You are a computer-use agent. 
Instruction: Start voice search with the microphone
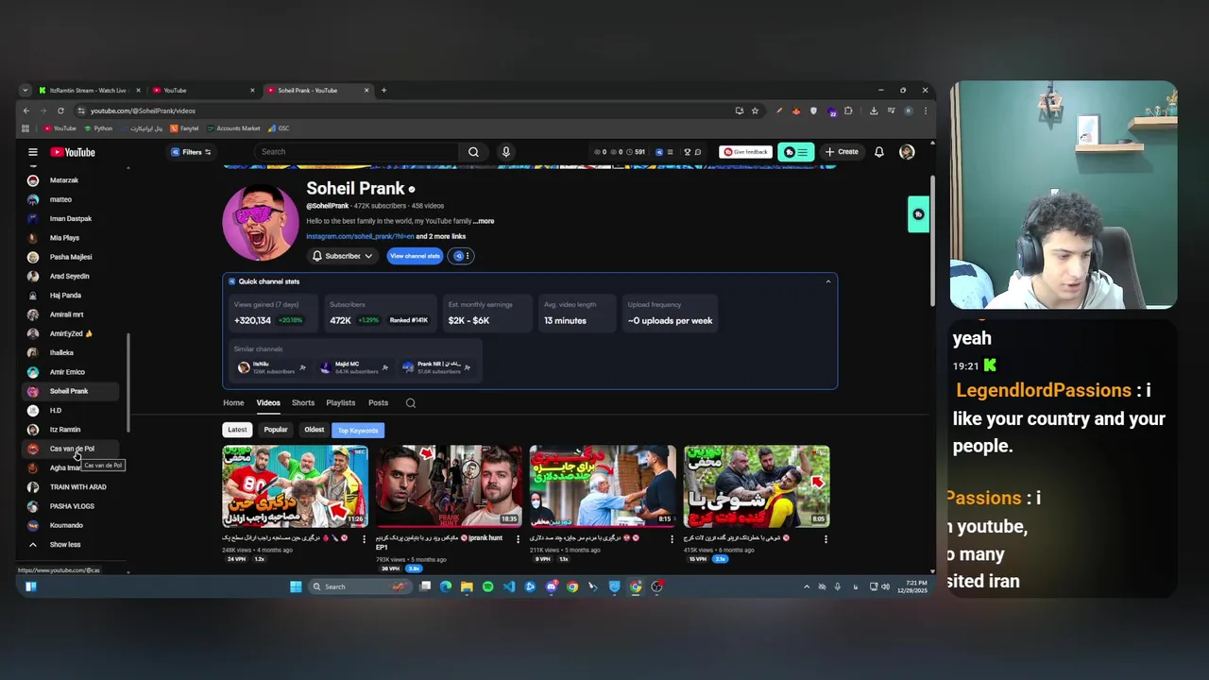[x=506, y=152]
